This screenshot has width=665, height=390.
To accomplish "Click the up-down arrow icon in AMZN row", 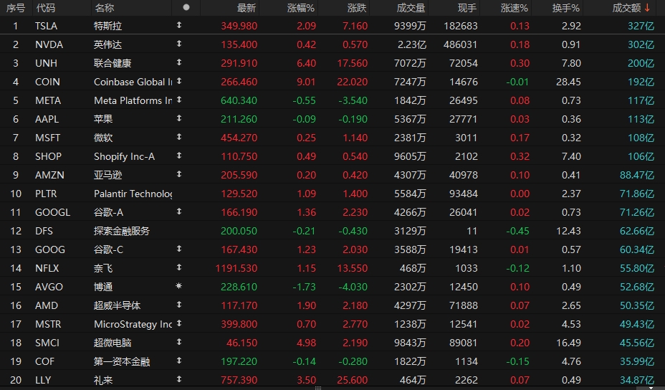I will pos(179,174).
